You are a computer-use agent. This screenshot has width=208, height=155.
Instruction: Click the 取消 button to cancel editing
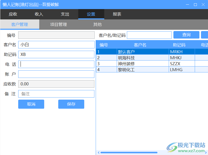pos(31,104)
